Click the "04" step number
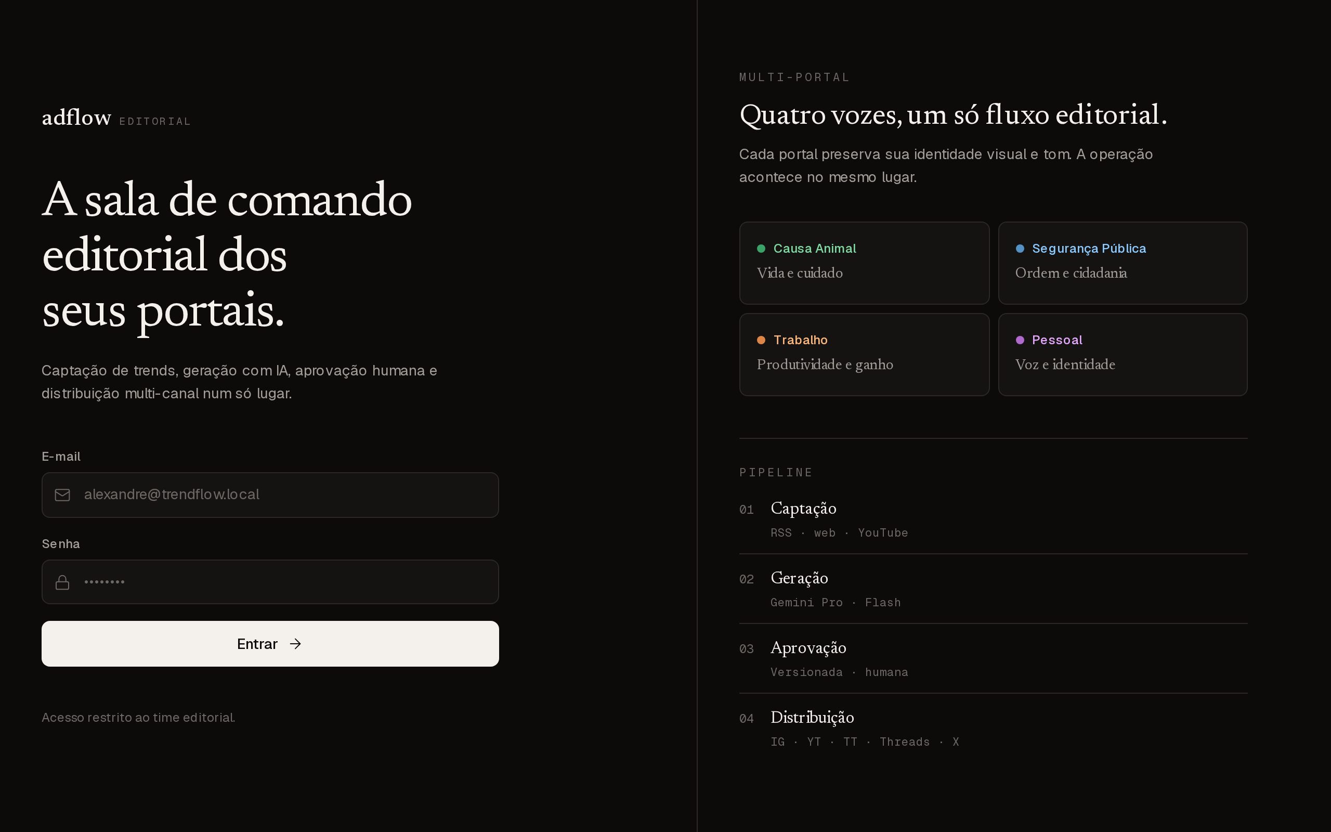Viewport: 1331px width, 832px height. pyautogui.click(x=747, y=719)
